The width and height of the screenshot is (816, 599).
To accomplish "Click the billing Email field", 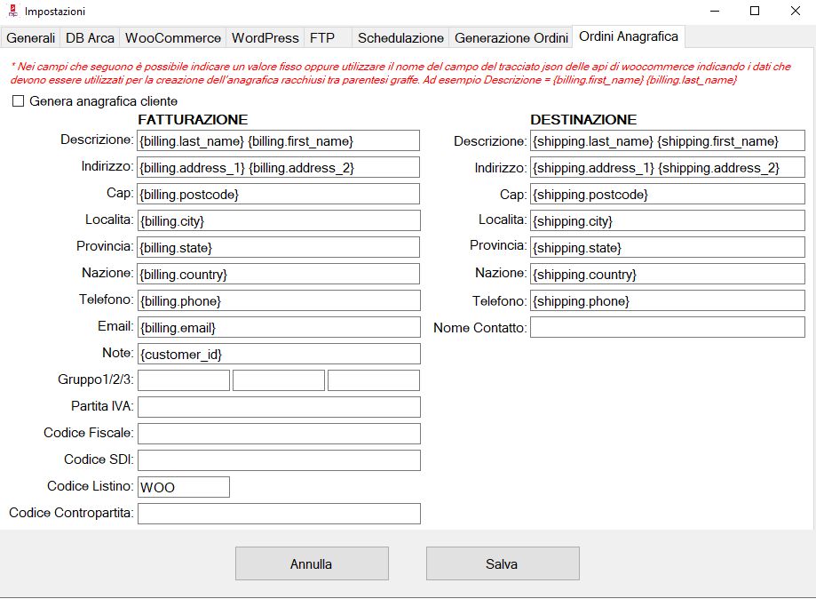I will point(279,328).
